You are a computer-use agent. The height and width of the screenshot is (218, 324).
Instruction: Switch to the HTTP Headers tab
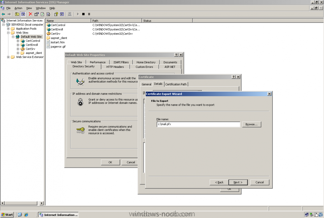115,67
